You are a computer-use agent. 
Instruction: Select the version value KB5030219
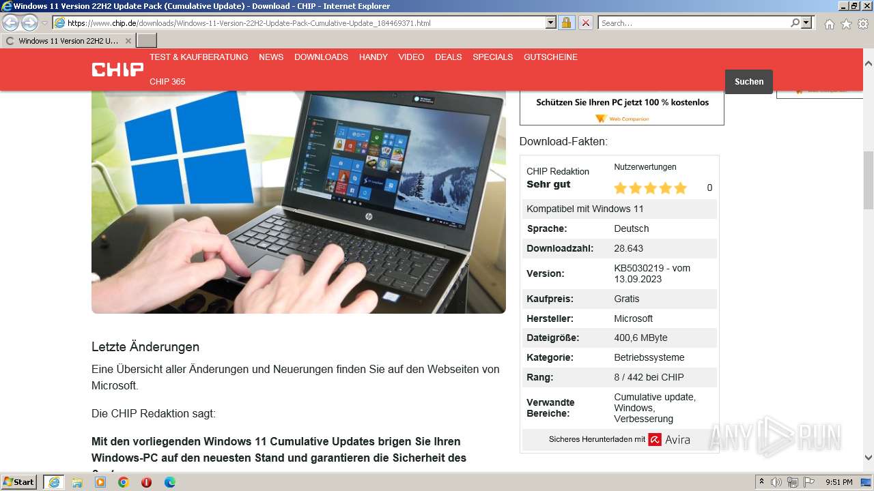pyautogui.click(x=652, y=273)
